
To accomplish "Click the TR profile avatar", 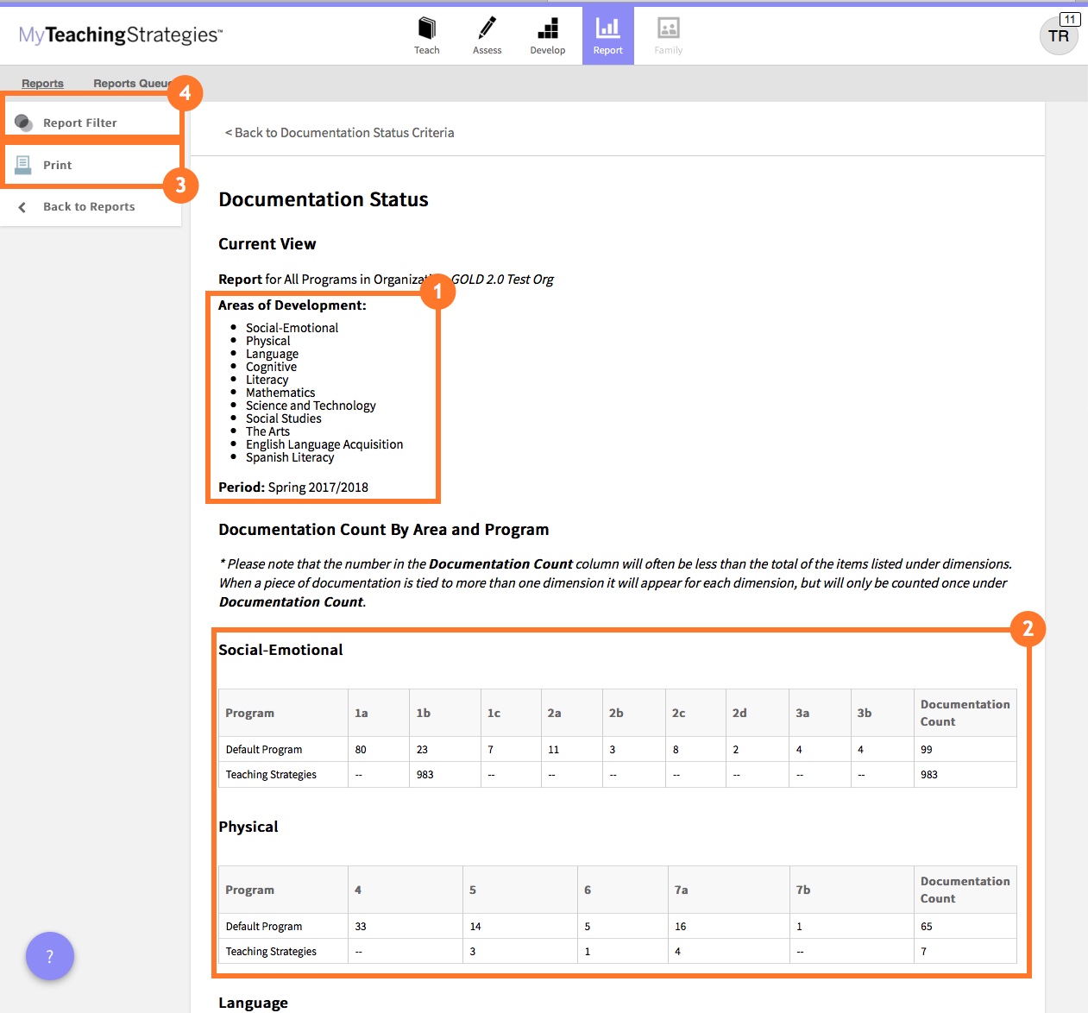I will click(1058, 36).
